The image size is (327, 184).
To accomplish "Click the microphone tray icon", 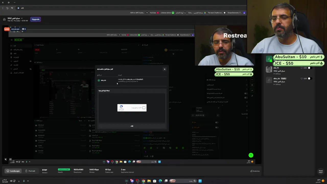I will pos(24,181).
